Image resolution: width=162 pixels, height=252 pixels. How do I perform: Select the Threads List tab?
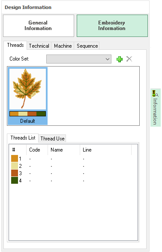pos(23,138)
